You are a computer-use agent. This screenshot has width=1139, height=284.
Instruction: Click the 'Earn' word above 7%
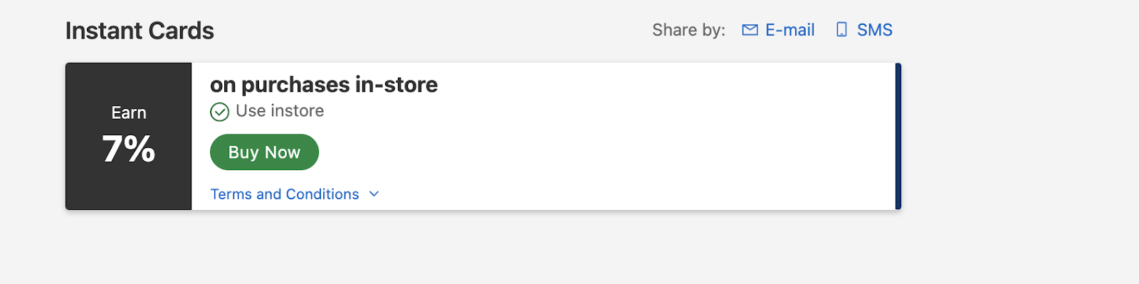click(x=129, y=112)
